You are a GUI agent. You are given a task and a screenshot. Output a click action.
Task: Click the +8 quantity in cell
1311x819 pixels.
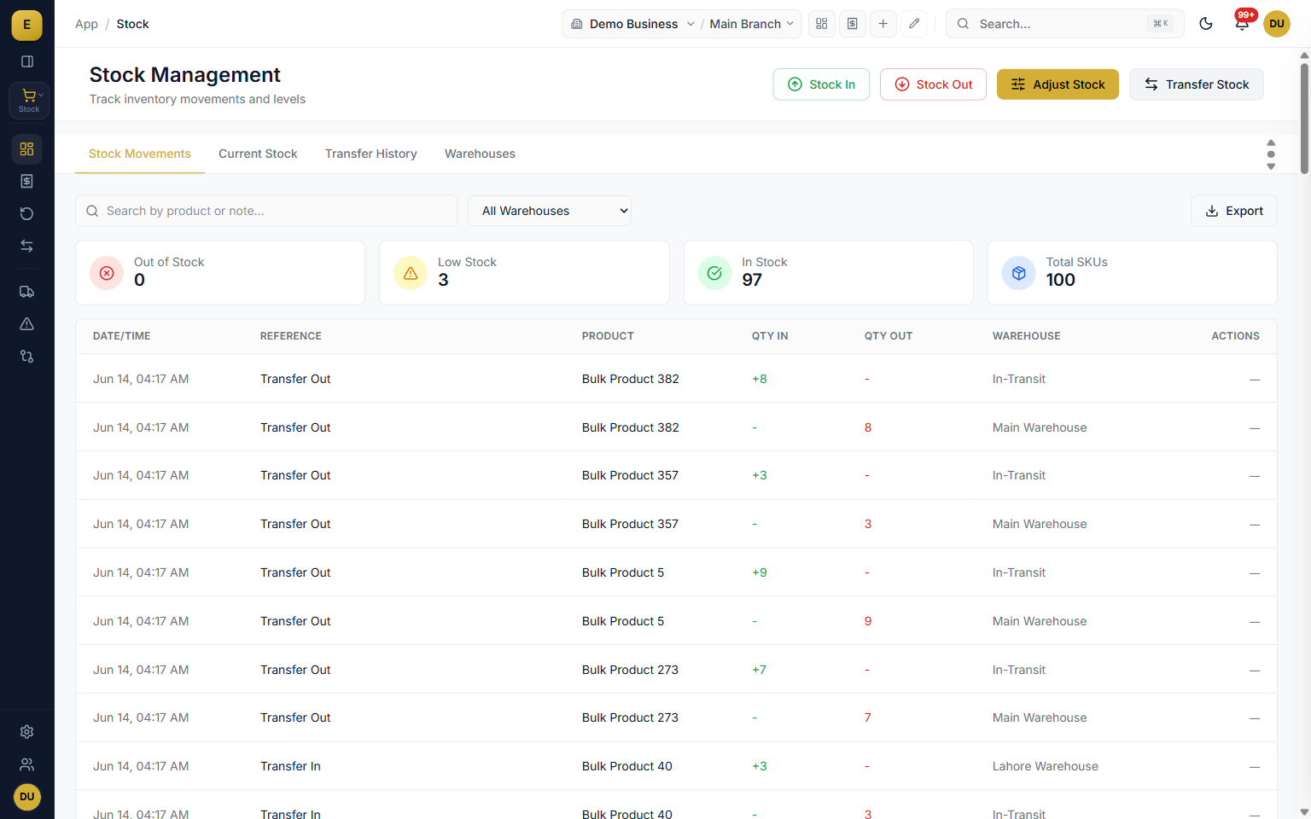[x=760, y=379]
